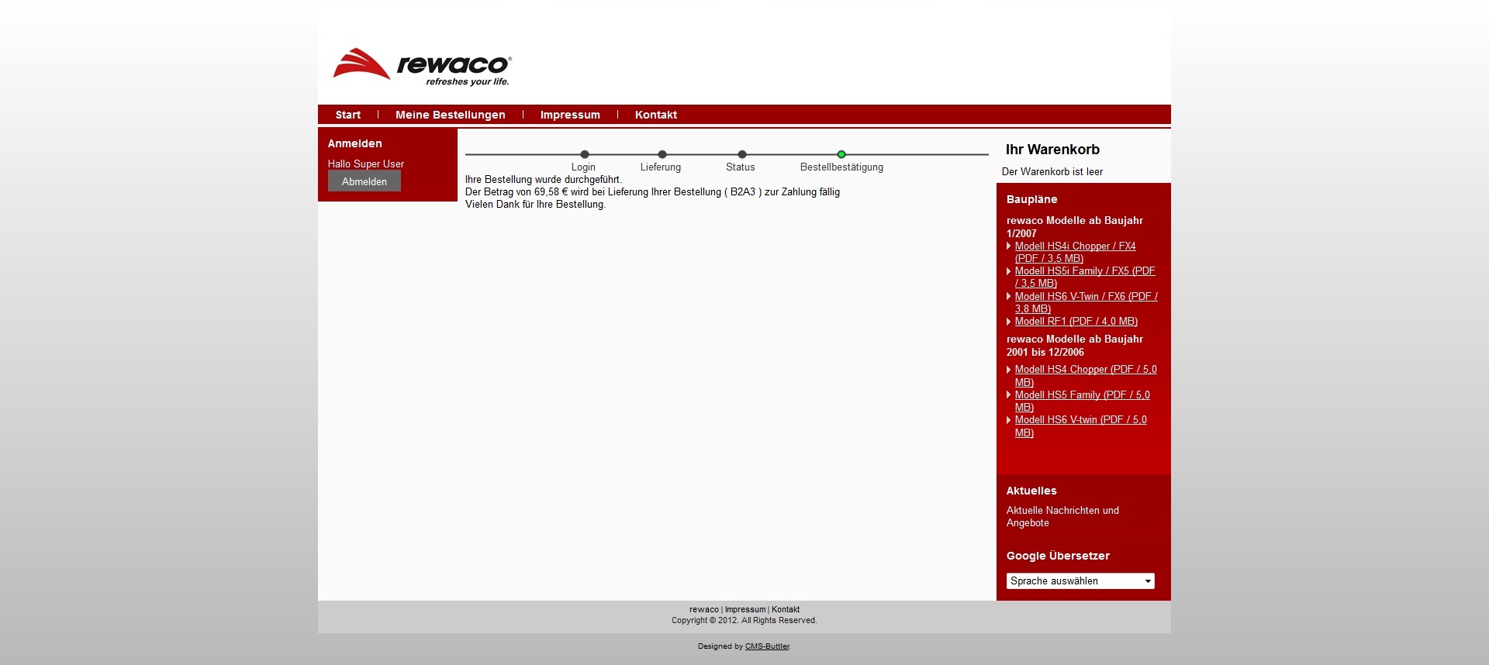Screen dimensions: 1489x665
Task: Open Modell HS4 Chopper 5,0 MB PDF
Action: (x=1085, y=376)
